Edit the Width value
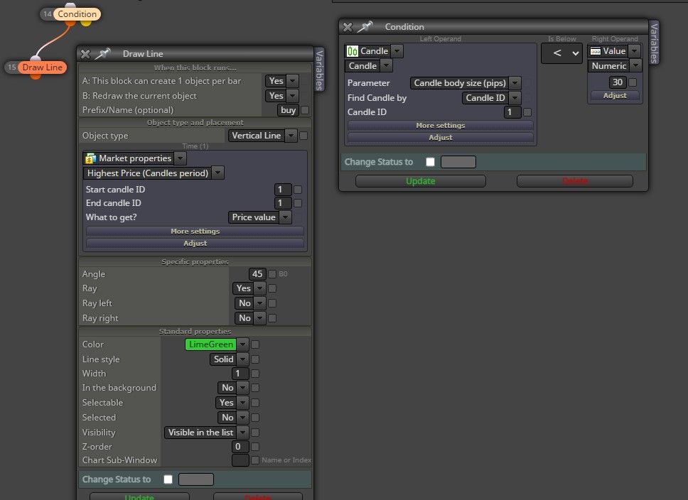 (240, 374)
